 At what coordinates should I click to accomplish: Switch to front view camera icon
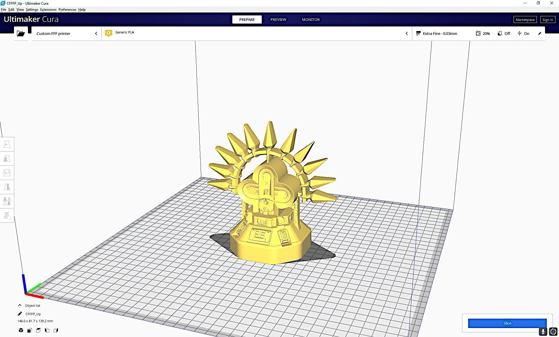(x=30, y=330)
